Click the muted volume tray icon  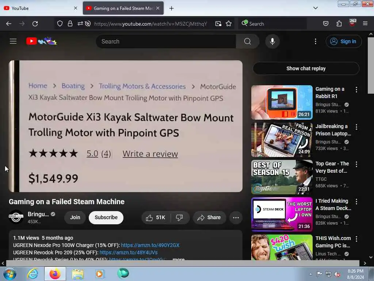pos(337,274)
